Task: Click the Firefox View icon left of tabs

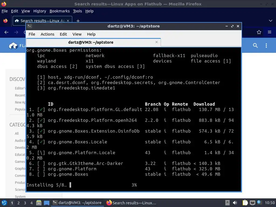Action: tap(5, 21)
